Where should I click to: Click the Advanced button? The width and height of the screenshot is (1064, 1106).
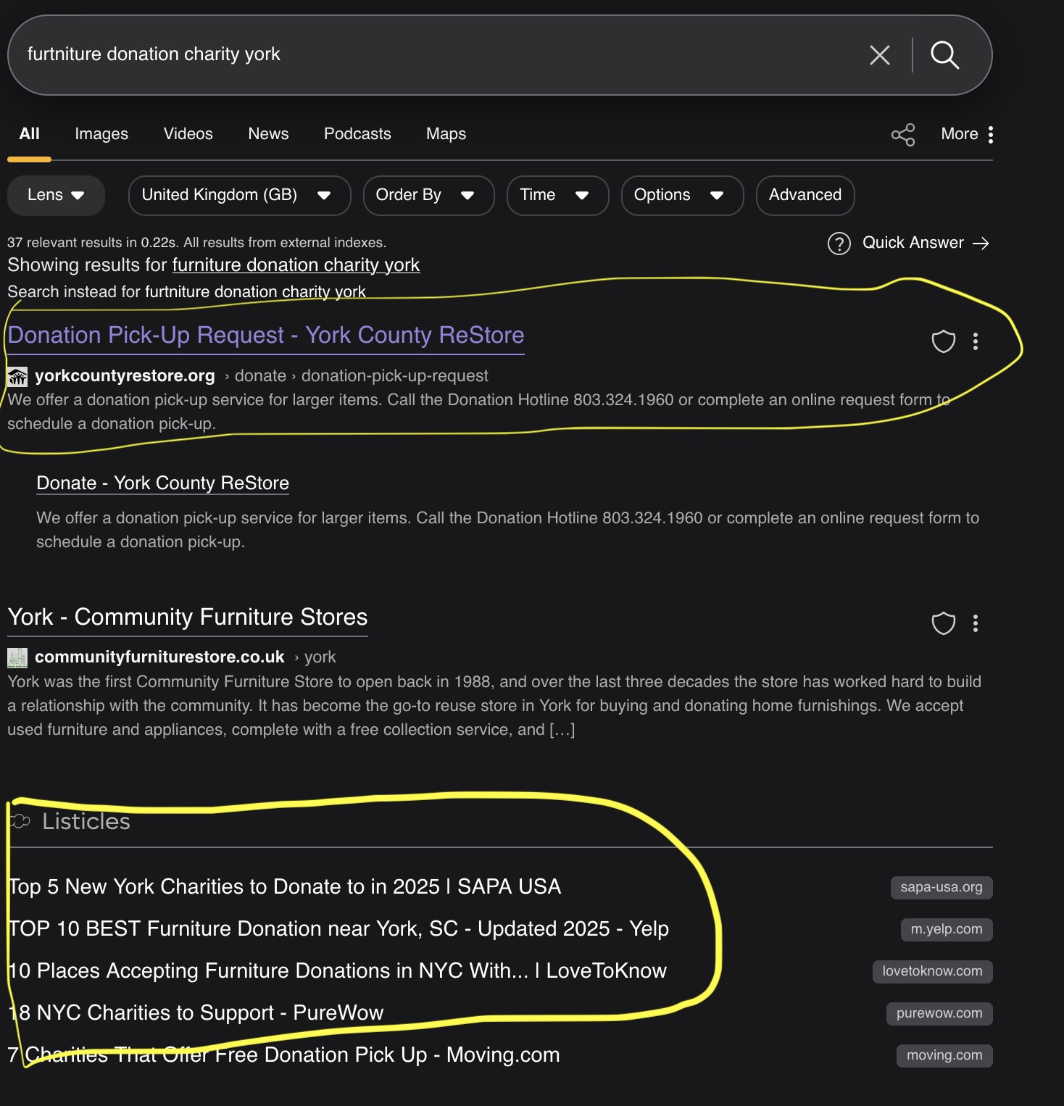click(805, 195)
